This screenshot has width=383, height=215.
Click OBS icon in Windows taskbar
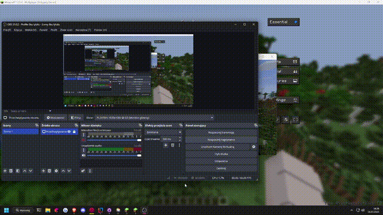(144, 210)
